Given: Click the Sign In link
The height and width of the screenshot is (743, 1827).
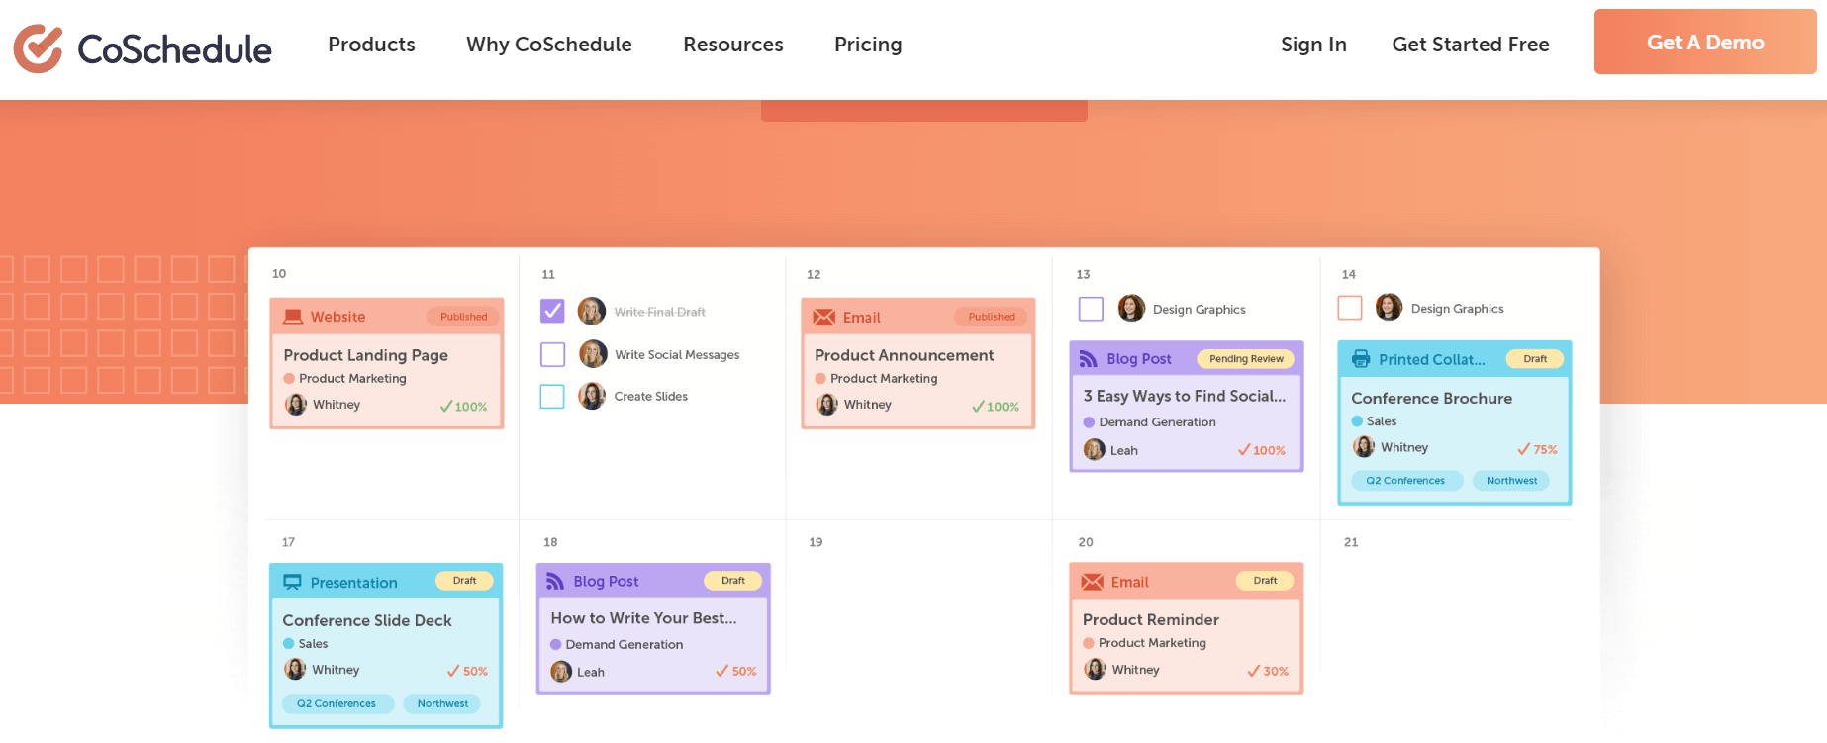Looking at the screenshot, I should tap(1313, 45).
